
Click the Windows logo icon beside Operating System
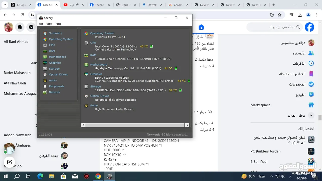pyautogui.click(x=86, y=33)
